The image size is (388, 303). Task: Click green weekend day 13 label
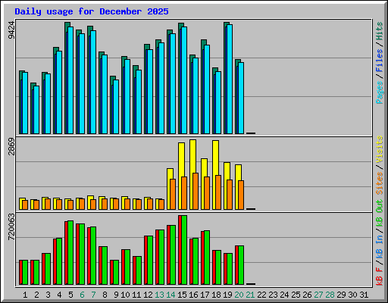(159, 295)
